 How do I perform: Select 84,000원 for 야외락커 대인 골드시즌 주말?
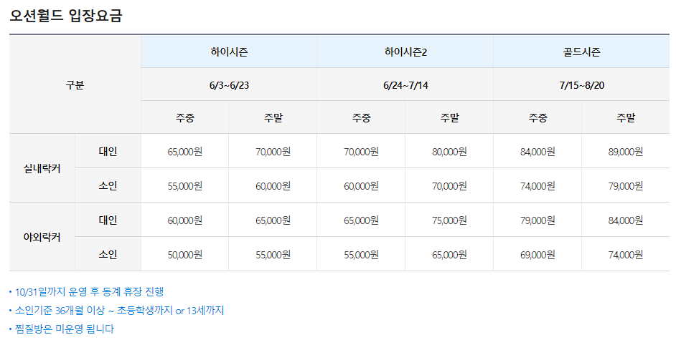(626, 220)
